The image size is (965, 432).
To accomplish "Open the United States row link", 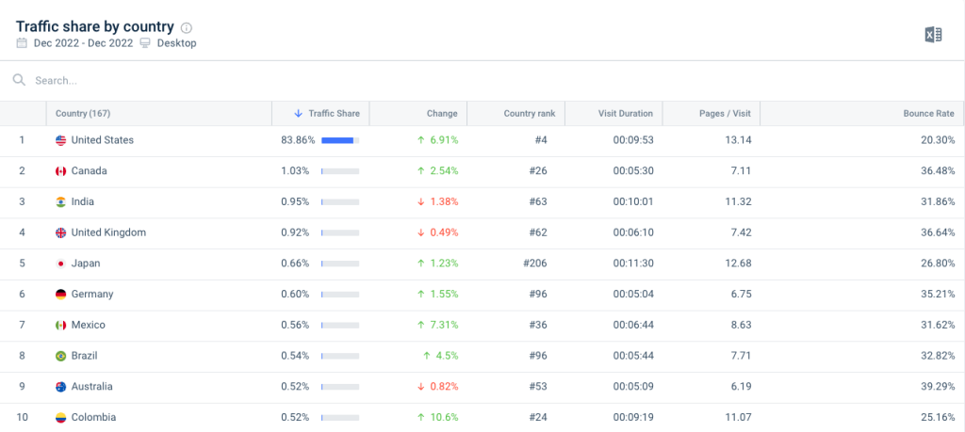I will click(102, 140).
